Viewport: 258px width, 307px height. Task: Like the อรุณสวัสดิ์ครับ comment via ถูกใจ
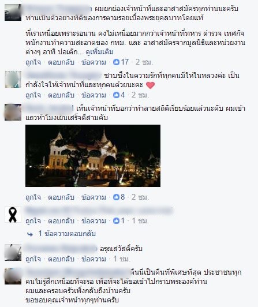33,259
